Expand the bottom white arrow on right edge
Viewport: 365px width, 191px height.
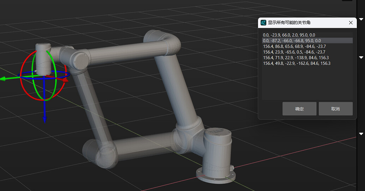(x=361, y=134)
